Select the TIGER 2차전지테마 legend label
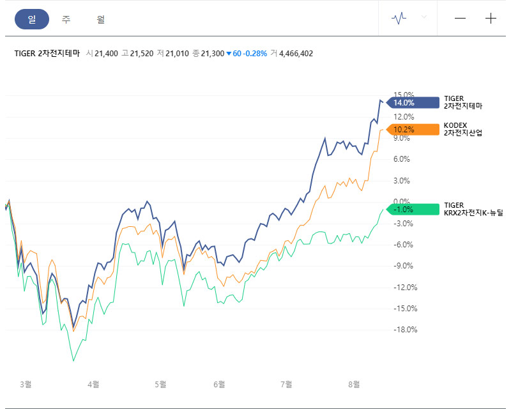The height and width of the screenshot is (409, 511). [x=462, y=102]
